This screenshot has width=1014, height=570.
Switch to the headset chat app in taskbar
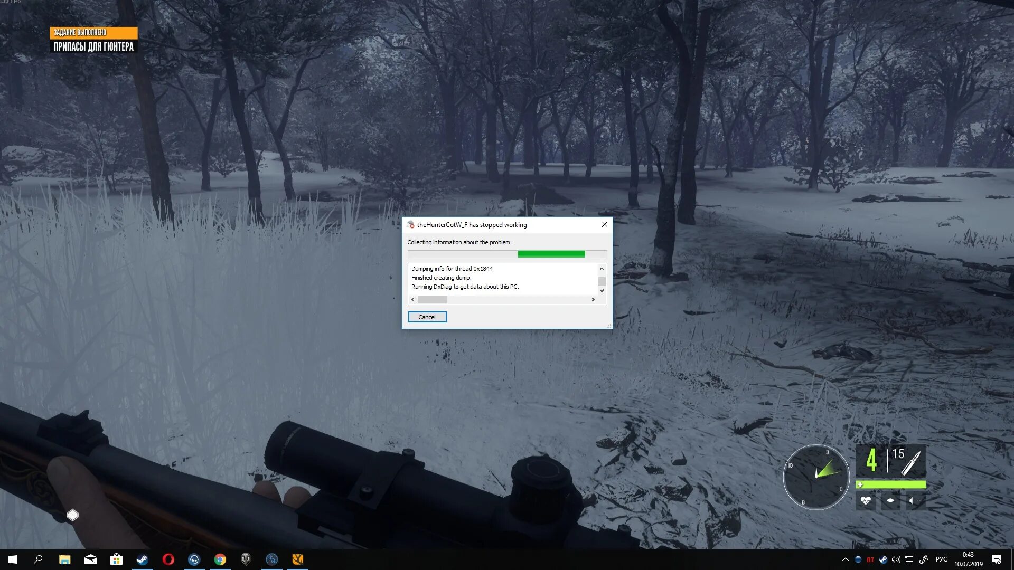[x=194, y=559]
